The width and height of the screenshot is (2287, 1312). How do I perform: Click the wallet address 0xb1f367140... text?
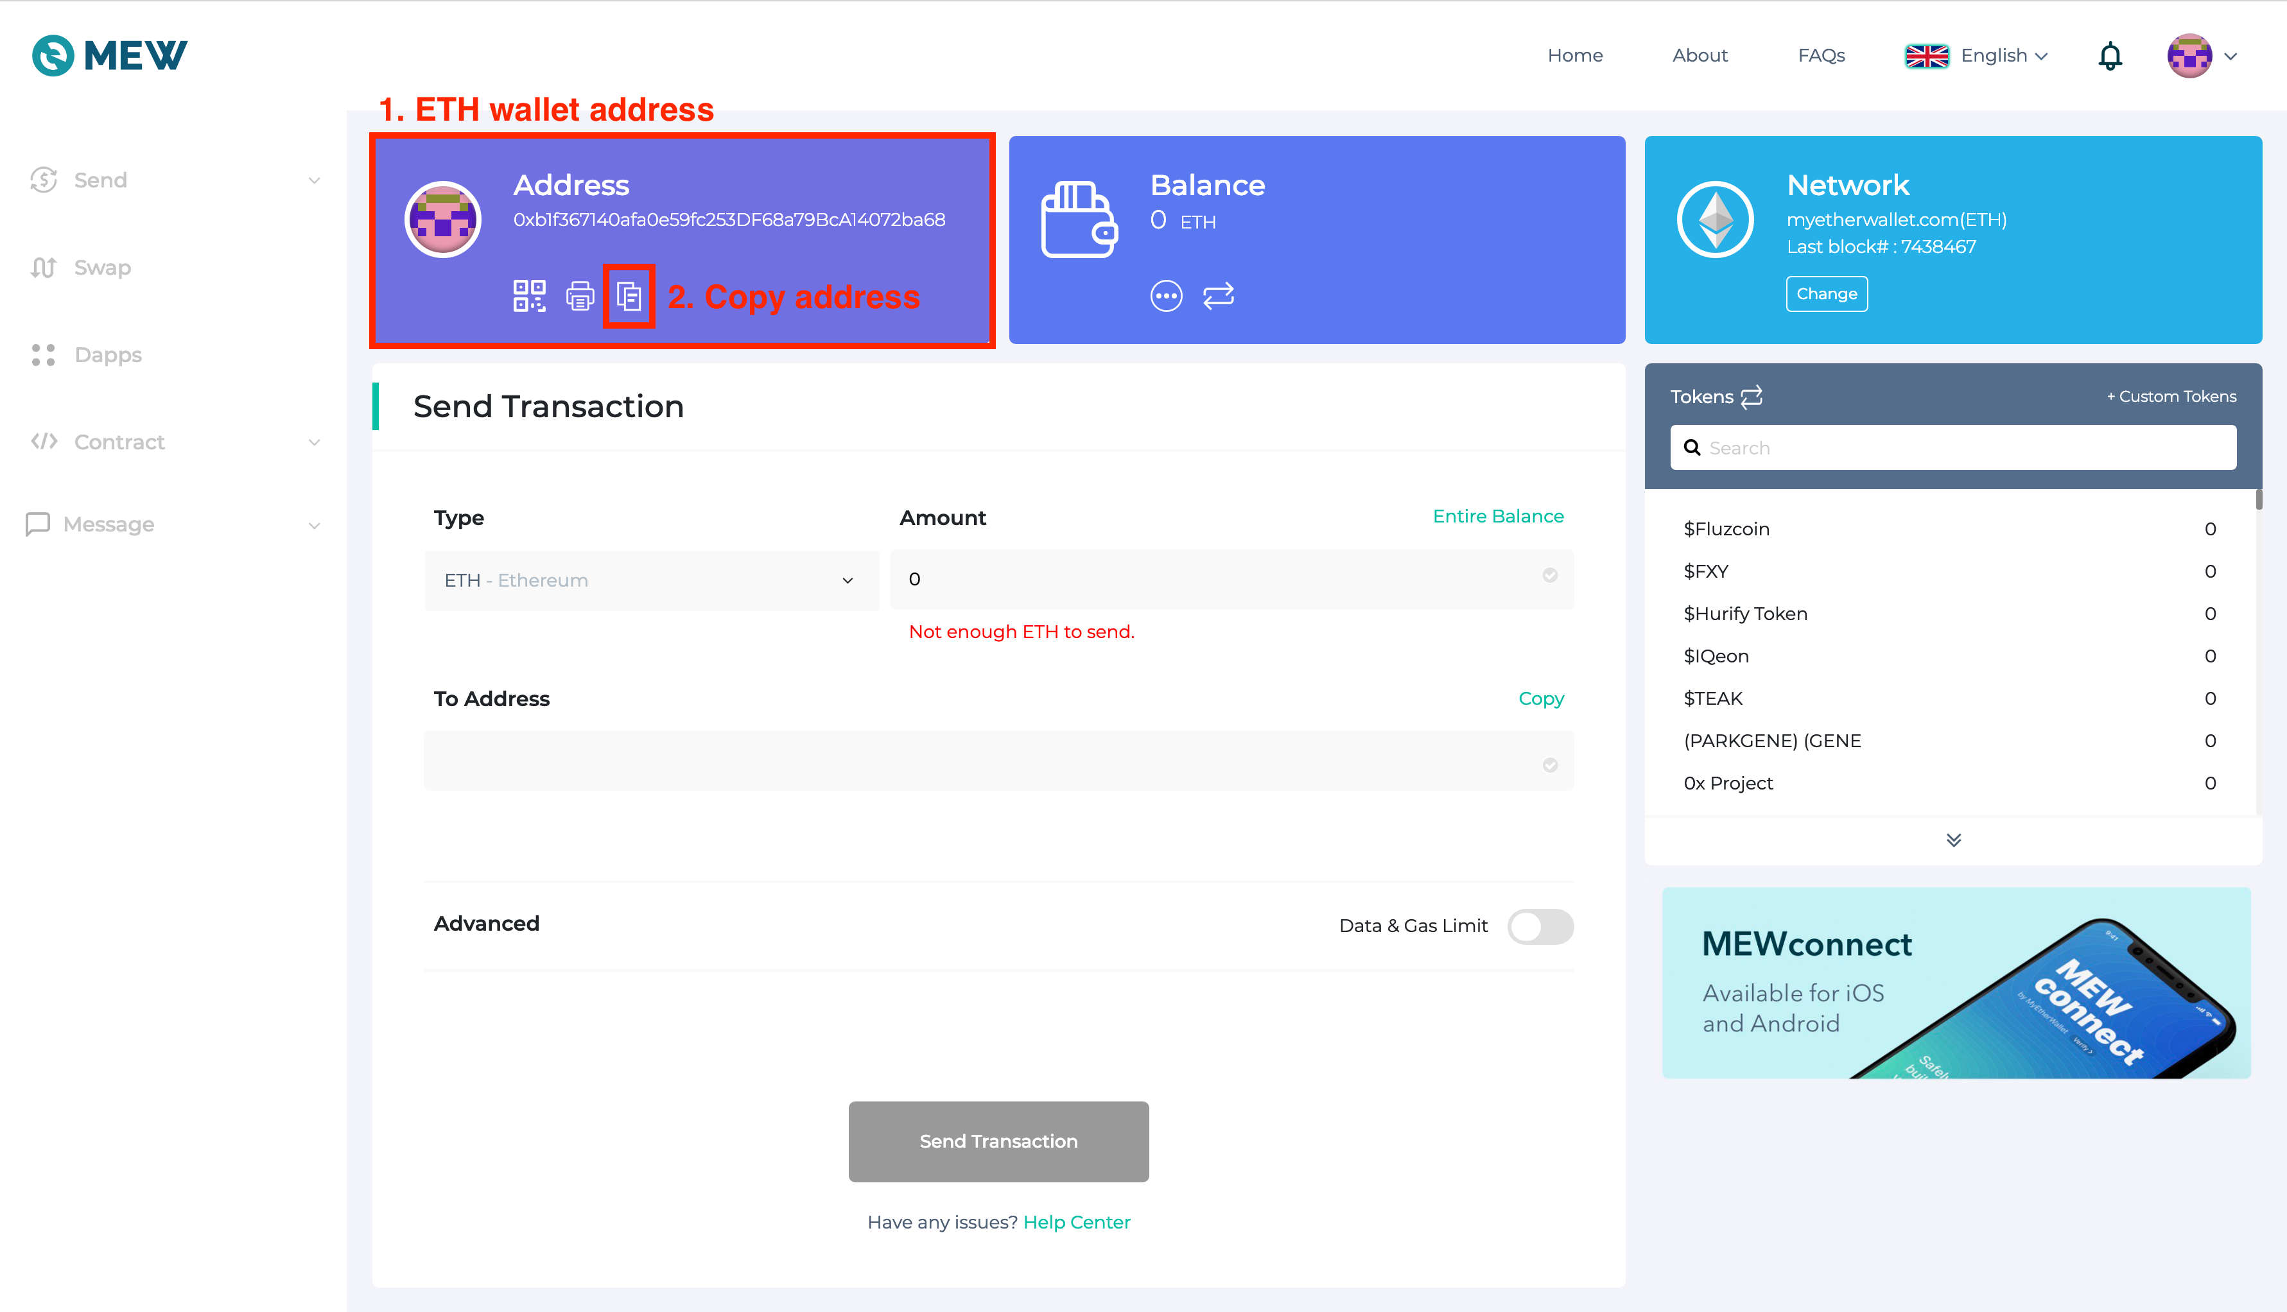tap(729, 220)
